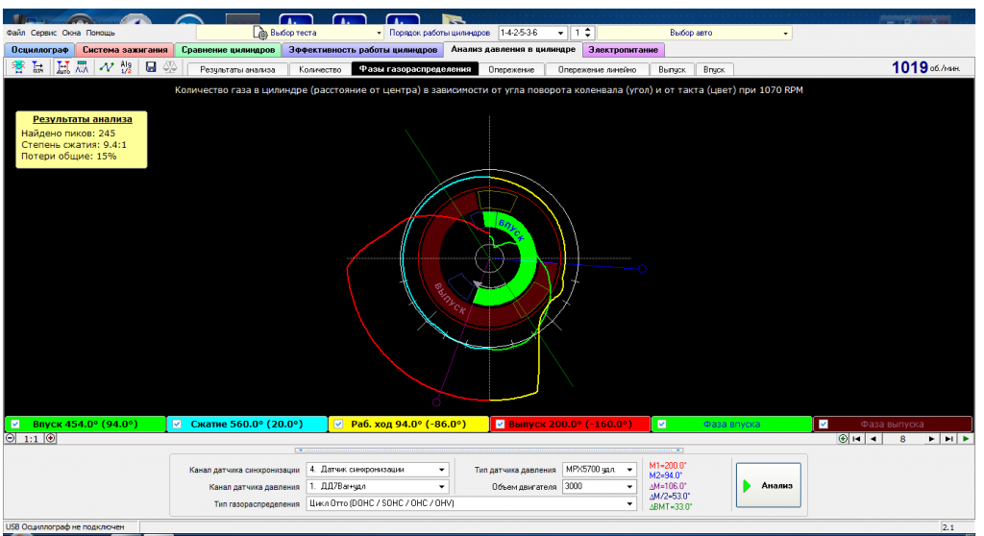Viewport: 984px width, 536px height.
Task: Click the blue marker handle on the diagram
Action: click(642, 269)
